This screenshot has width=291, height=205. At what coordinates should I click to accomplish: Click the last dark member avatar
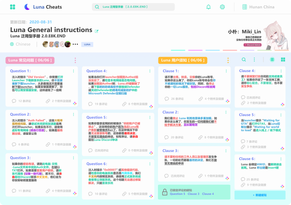tap(67, 44)
